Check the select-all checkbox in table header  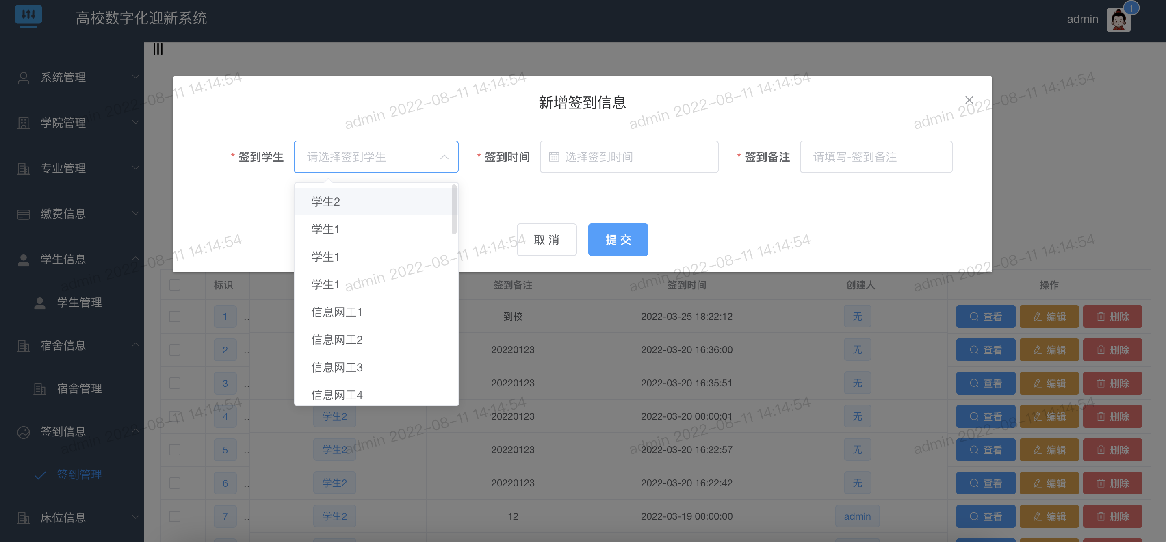[x=174, y=285]
